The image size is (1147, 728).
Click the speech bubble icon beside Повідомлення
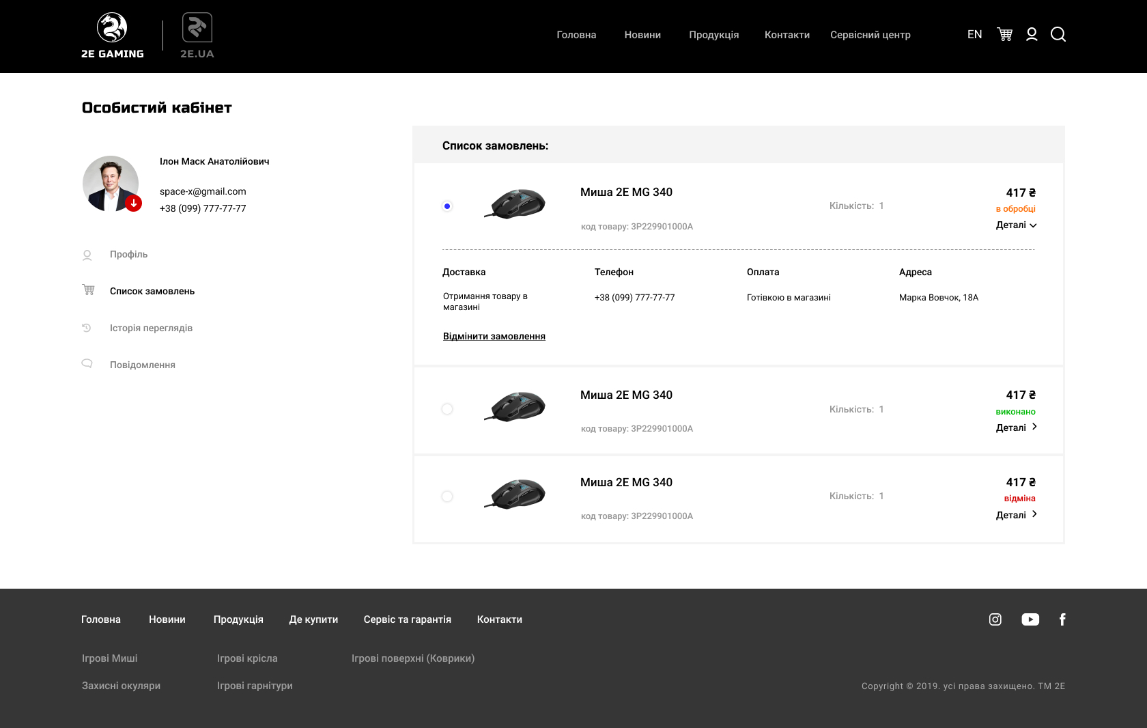coord(87,363)
